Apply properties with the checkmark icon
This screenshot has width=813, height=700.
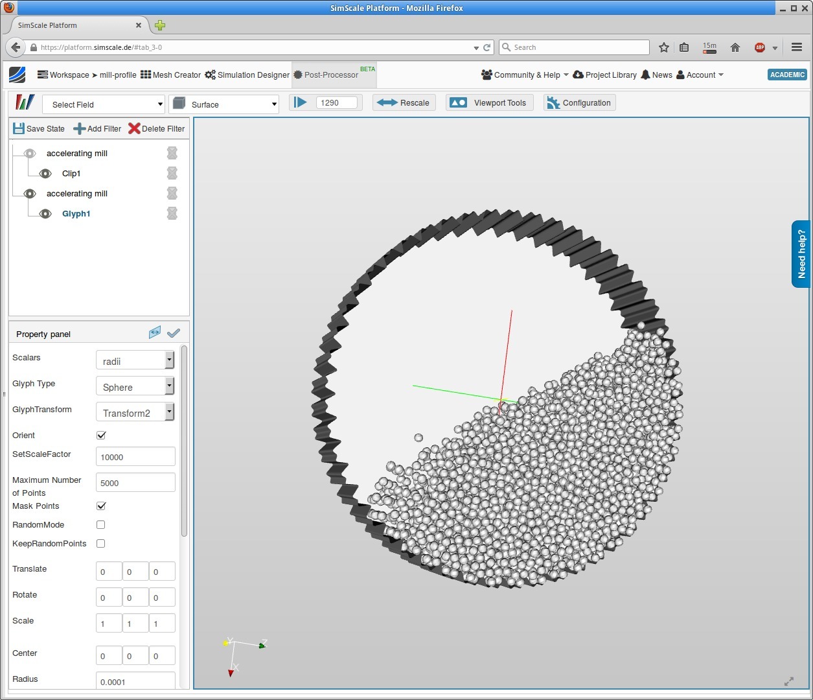click(x=174, y=333)
